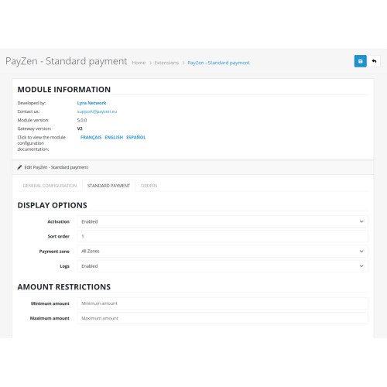Click the module version value 5.0.0

pos(82,120)
